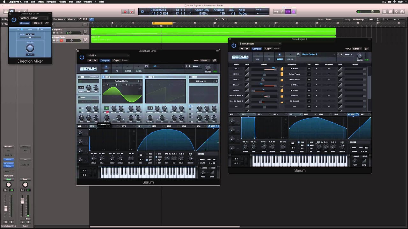This screenshot has height=229, width=408.
Task: Open the Navigate menu in menu bar
Action: 51,2
